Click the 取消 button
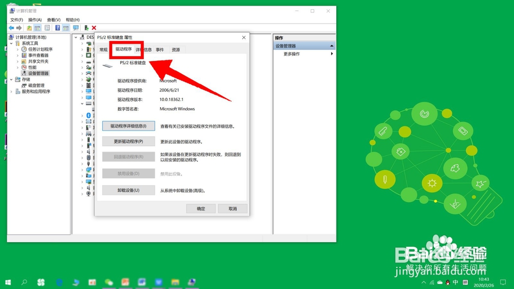514x289 pixels. pyautogui.click(x=233, y=208)
